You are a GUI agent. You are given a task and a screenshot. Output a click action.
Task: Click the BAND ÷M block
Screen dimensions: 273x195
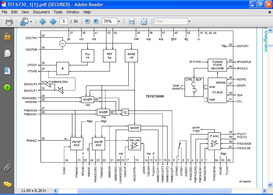(x=131, y=56)
